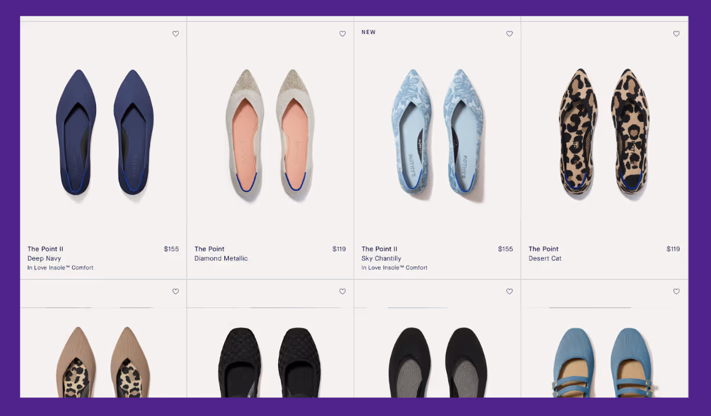
Task: Click the $155 price for Deep Navy
Action: (x=172, y=249)
